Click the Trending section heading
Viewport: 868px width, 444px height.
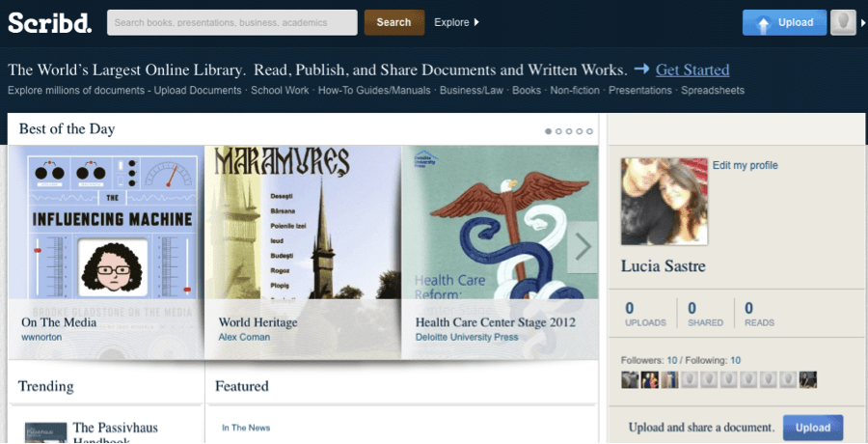click(x=46, y=386)
